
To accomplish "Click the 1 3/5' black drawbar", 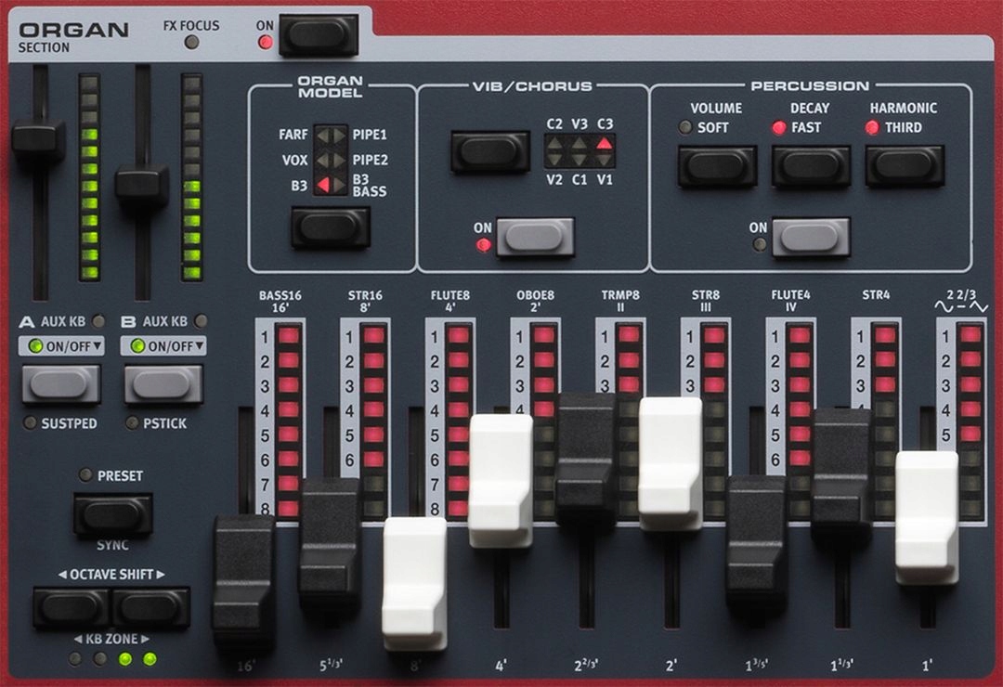I will pyautogui.click(x=758, y=542).
